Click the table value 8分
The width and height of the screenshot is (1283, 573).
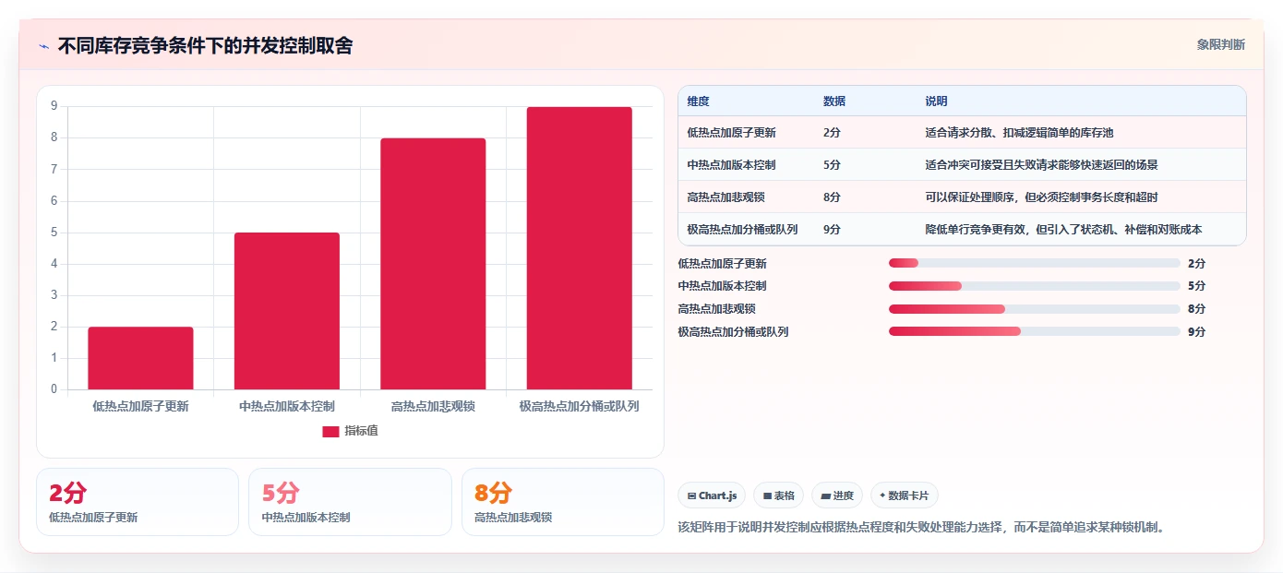[x=832, y=197]
